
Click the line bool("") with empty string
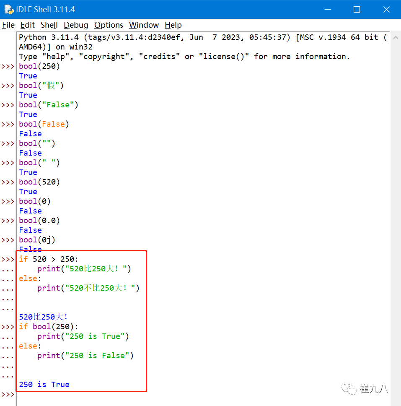pos(37,143)
